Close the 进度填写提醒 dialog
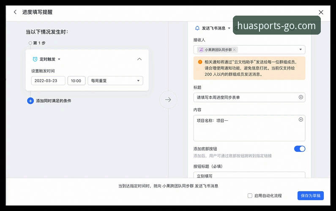The image size is (336, 211). (x=321, y=12)
